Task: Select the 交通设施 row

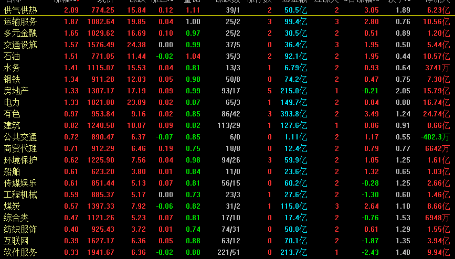Action: pos(228,45)
